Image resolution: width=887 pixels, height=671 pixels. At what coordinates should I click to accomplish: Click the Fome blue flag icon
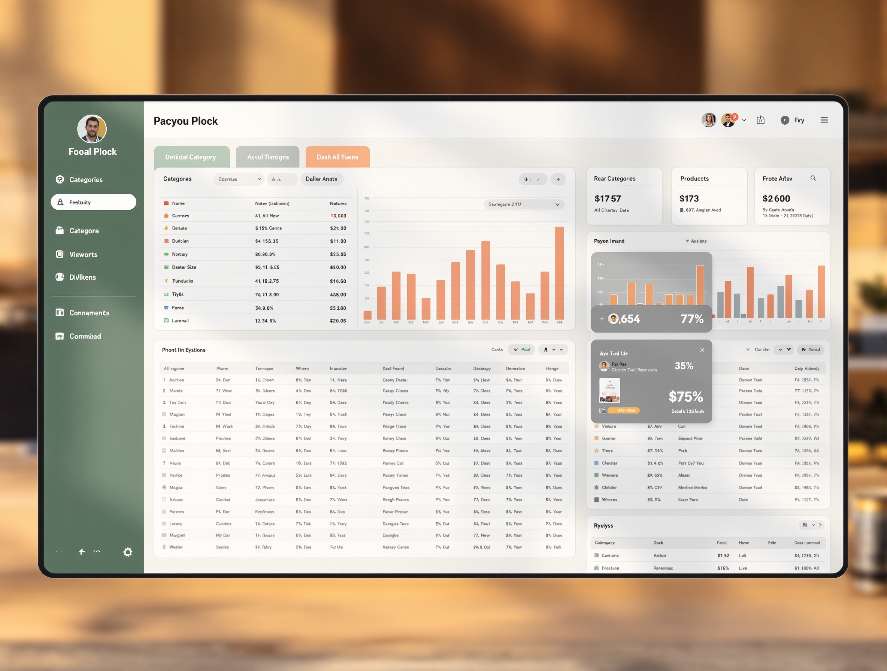(x=166, y=308)
